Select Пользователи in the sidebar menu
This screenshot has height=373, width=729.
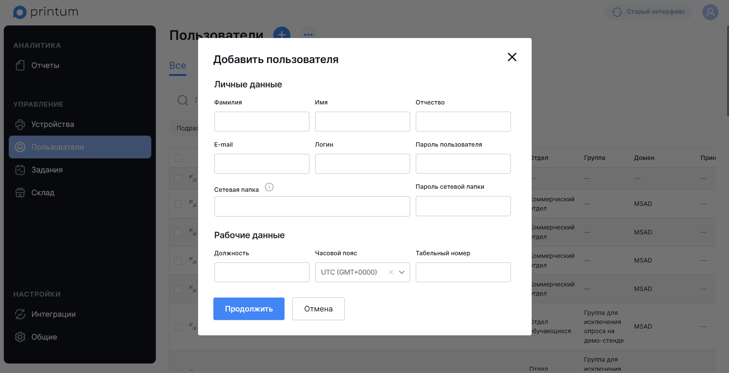[x=80, y=147]
